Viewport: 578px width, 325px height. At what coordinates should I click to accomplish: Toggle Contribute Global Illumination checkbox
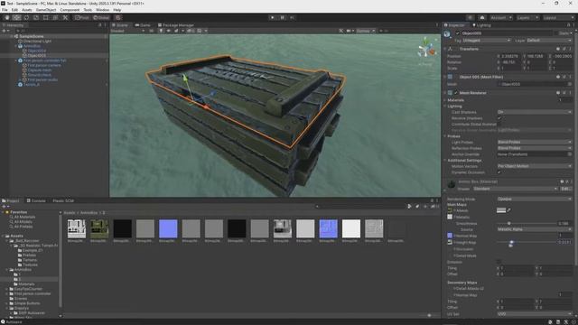click(499, 125)
